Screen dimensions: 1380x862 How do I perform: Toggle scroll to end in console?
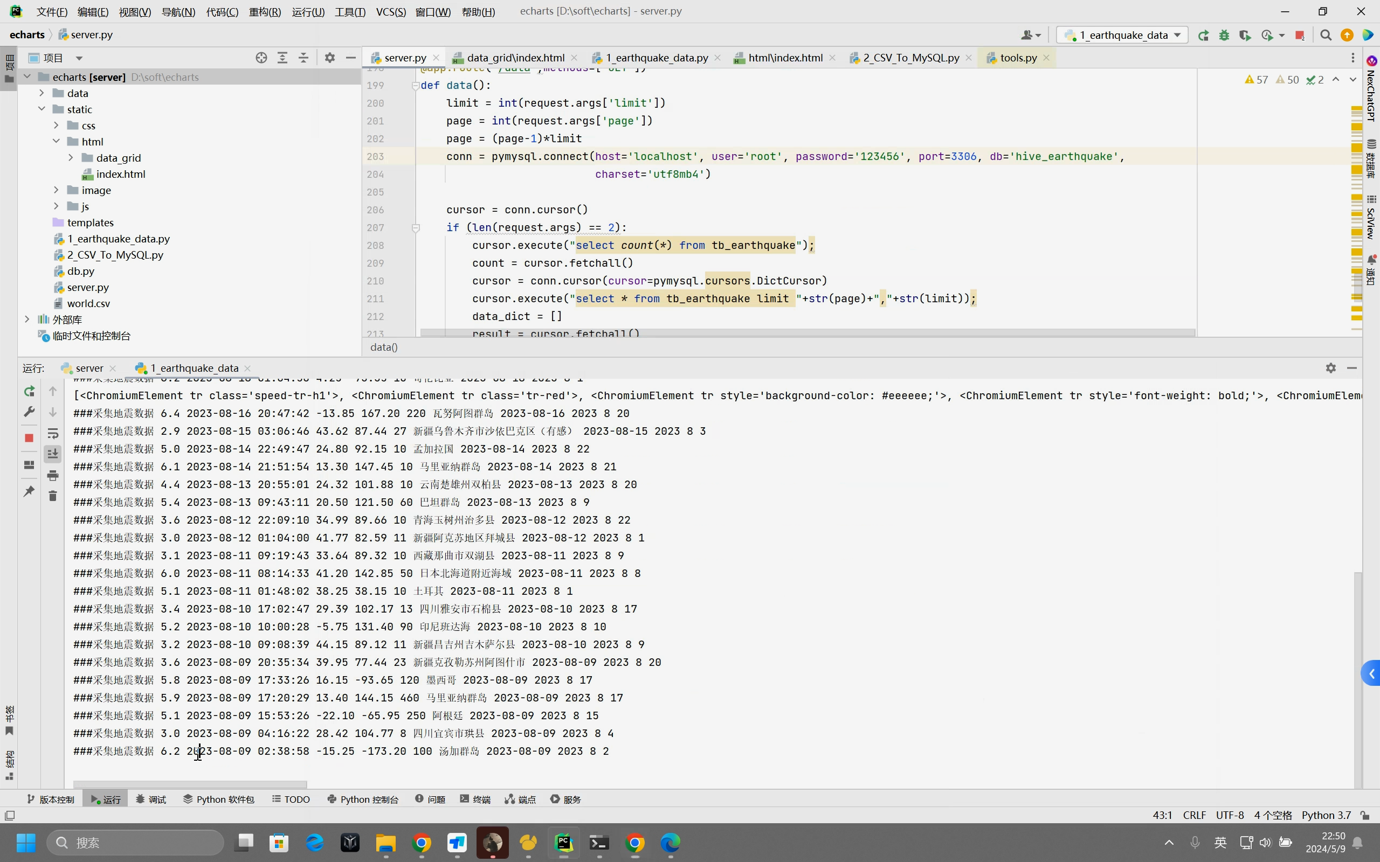pyautogui.click(x=52, y=454)
